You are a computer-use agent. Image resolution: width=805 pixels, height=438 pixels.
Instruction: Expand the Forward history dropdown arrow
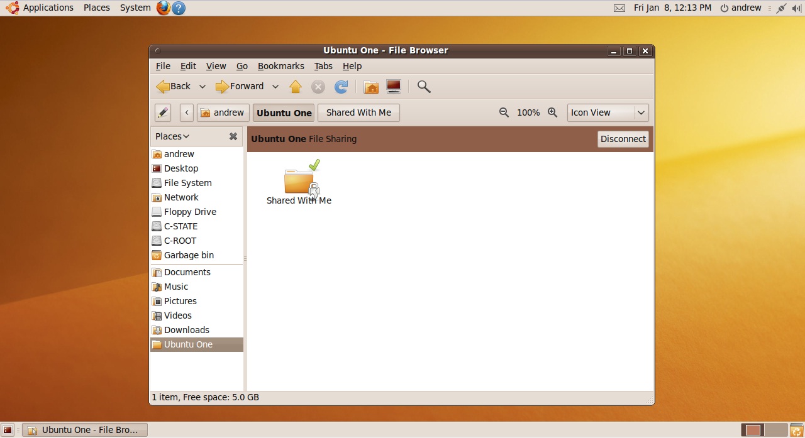tap(275, 87)
